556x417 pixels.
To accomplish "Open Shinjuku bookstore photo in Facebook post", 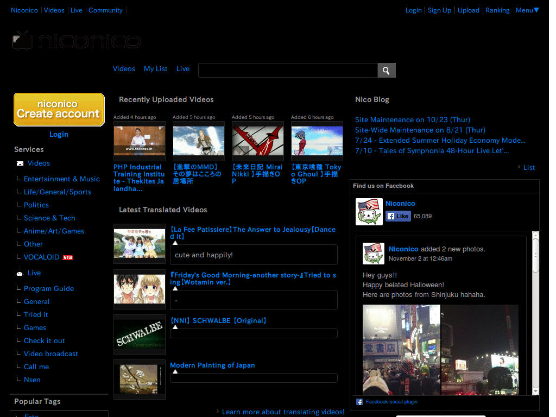I will [x=401, y=350].
